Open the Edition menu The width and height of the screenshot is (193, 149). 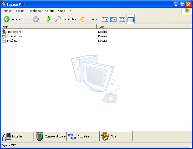20,11
